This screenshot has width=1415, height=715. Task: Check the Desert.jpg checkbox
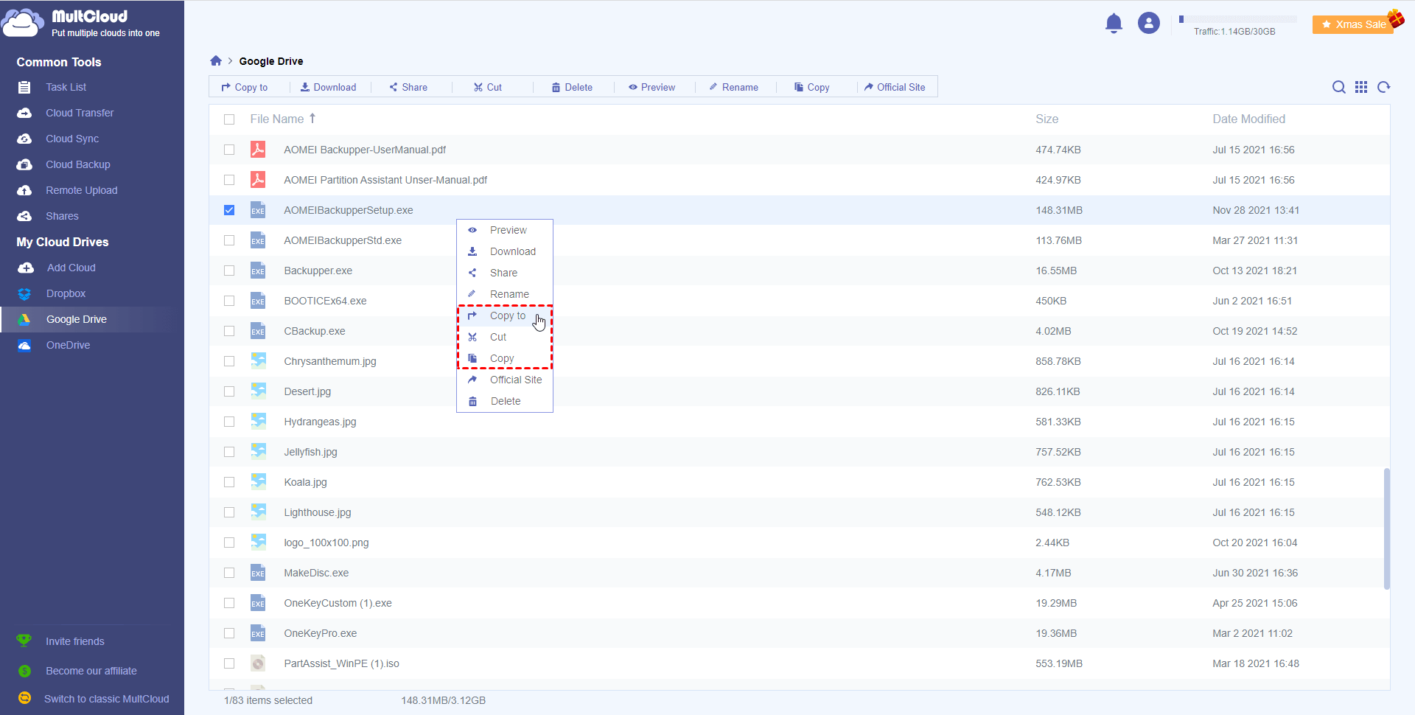pyautogui.click(x=229, y=391)
